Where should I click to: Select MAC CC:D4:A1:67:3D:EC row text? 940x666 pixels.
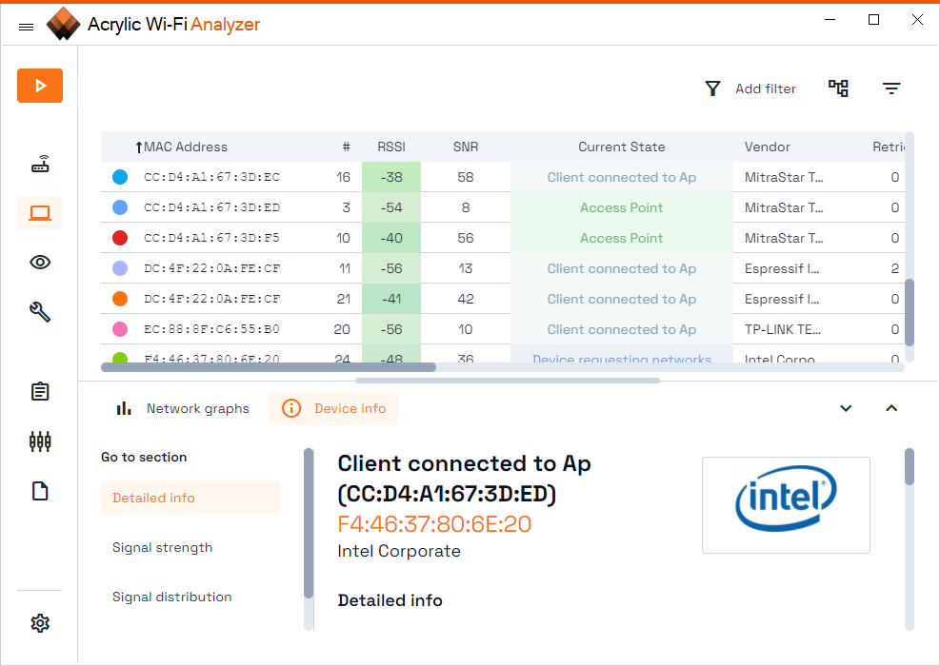[x=211, y=177]
